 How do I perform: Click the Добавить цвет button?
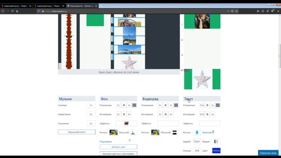pos(119,147)
